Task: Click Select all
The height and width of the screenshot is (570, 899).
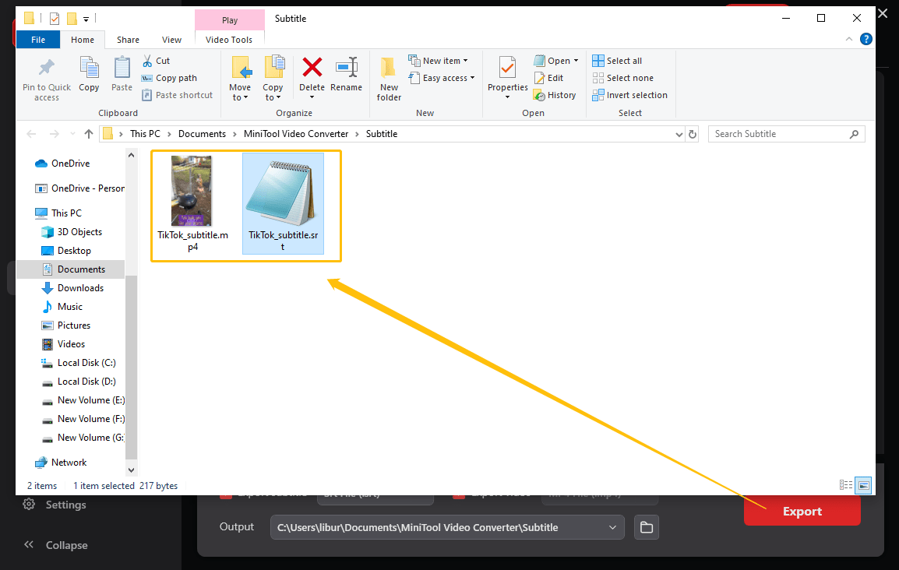Action: 617,61
